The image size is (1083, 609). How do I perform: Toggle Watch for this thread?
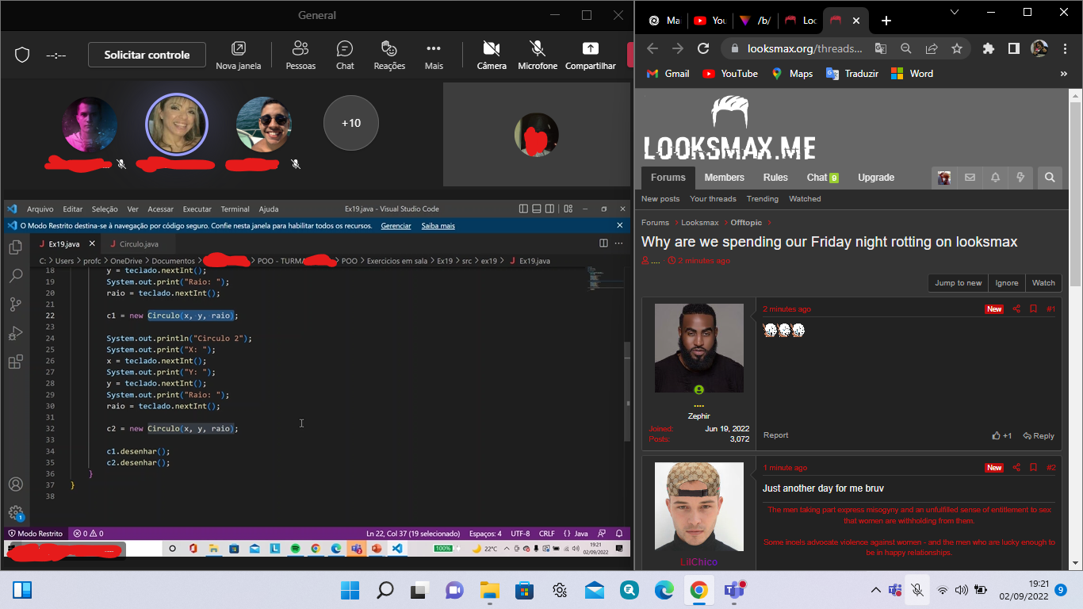click(1043, 283)
